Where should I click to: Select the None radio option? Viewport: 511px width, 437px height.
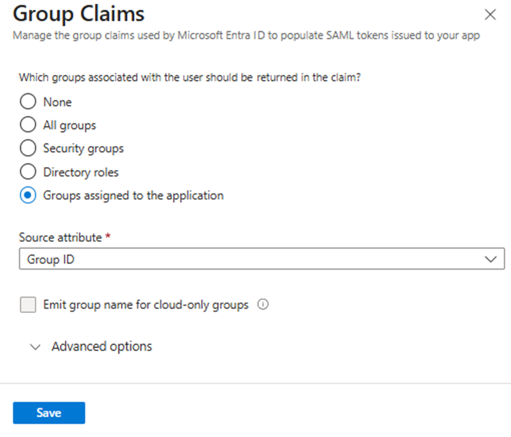pos(28,101)
